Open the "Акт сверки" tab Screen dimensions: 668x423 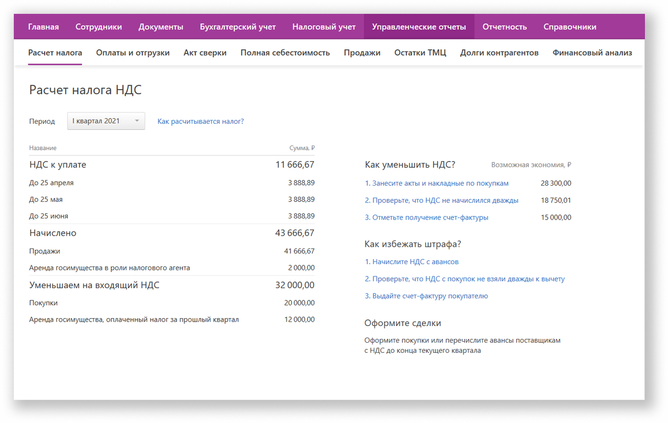point(204,52)
